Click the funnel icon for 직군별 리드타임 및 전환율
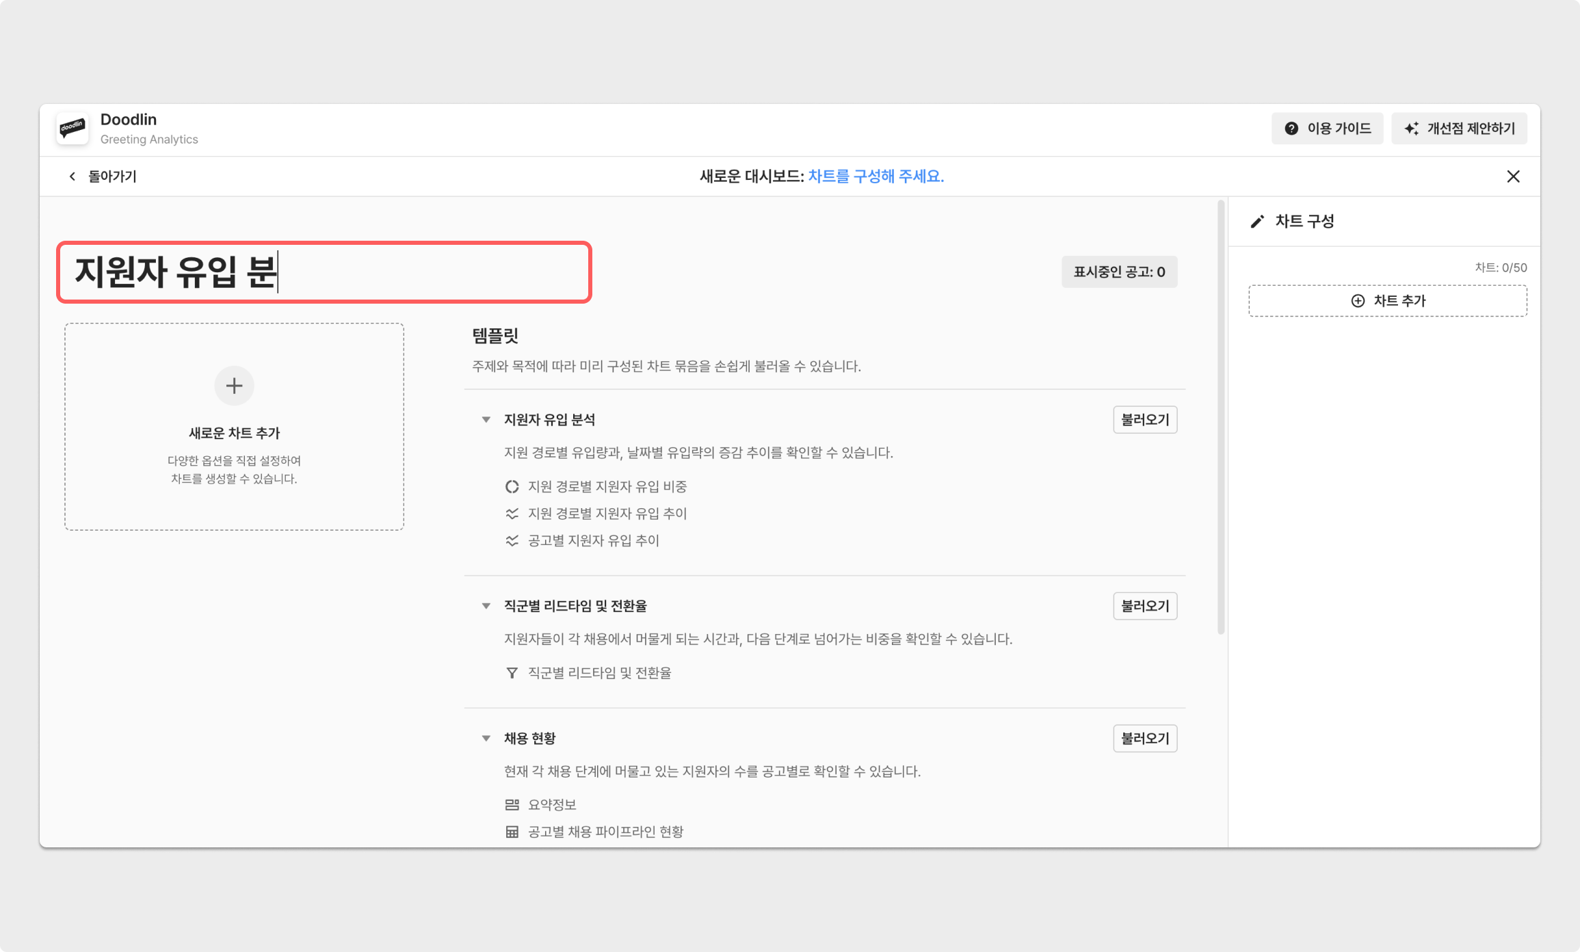 512,673
